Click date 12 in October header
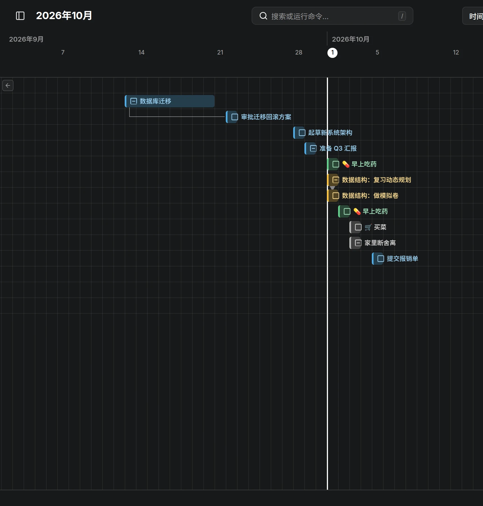483x506 pixels. point(456,53)
